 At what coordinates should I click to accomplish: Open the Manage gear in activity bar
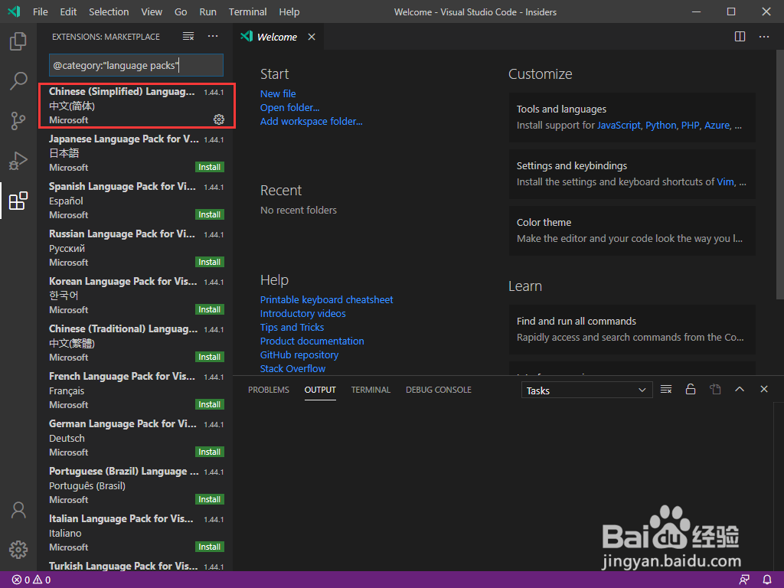pyautogui.click(x=18, y=550)
